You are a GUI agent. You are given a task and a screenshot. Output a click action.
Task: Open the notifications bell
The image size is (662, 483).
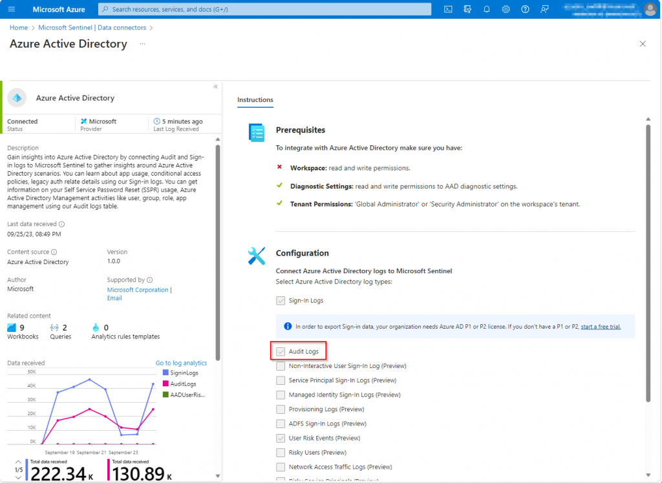(x=487, y=9)
